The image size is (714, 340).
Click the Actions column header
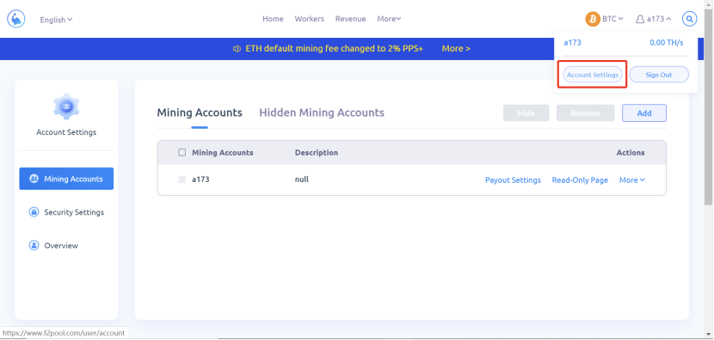point(631,153)
